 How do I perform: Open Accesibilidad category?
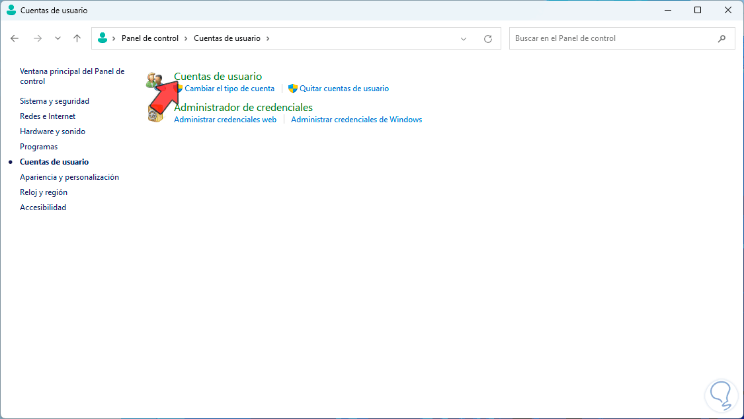(43, 207)
